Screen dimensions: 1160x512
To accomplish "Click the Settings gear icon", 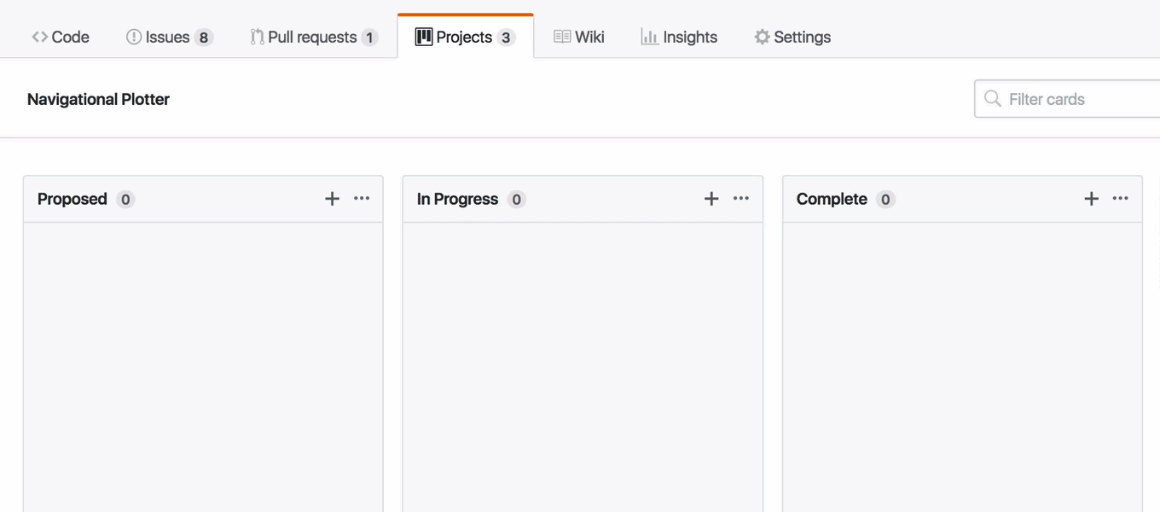I will click(762, 37).
